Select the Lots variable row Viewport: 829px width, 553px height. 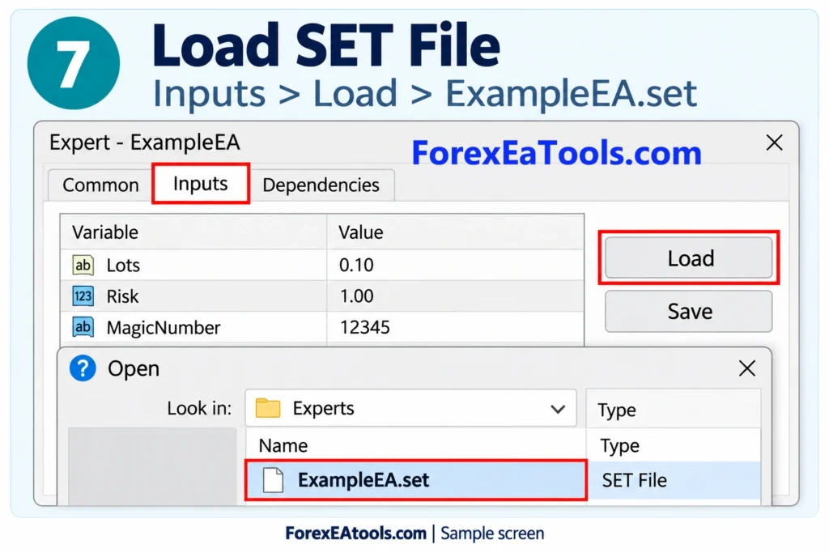tap(322, 265)
